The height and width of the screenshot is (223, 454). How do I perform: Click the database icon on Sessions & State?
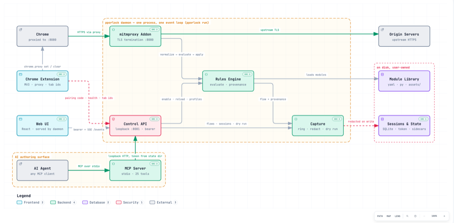click(383, 119)
